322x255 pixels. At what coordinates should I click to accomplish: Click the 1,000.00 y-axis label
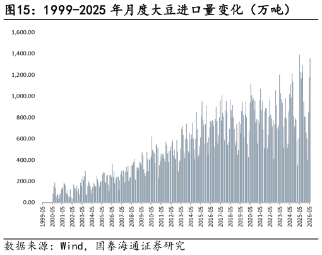23,96
